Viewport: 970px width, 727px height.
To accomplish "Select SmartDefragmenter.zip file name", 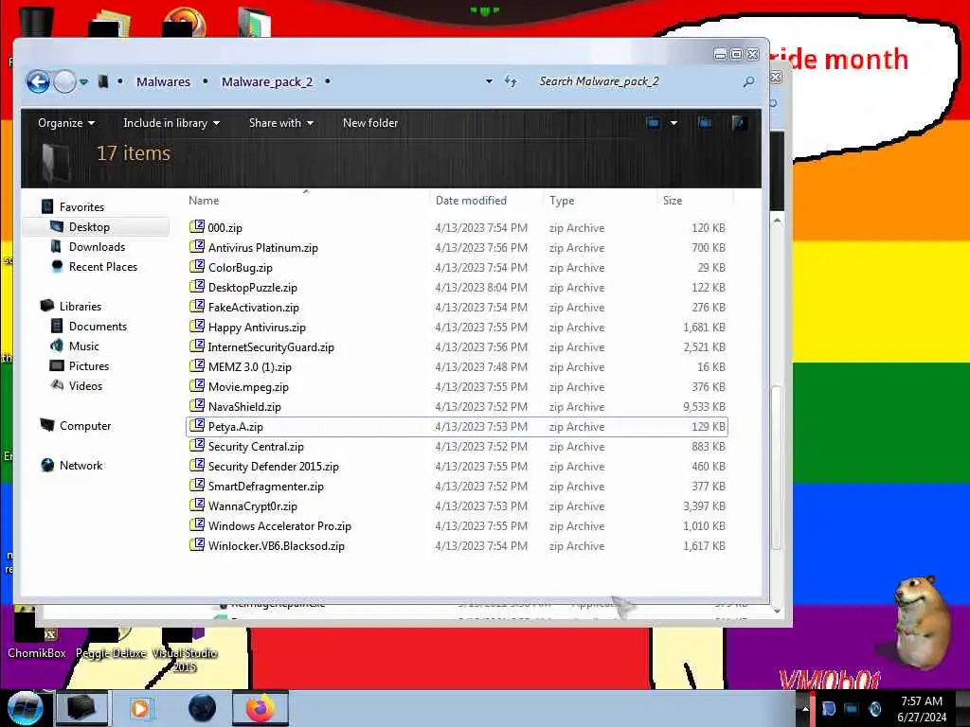I will coord(266,486).
